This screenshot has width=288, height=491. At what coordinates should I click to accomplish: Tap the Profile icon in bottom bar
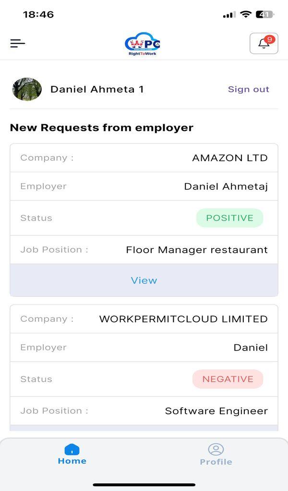pos(216,449)
